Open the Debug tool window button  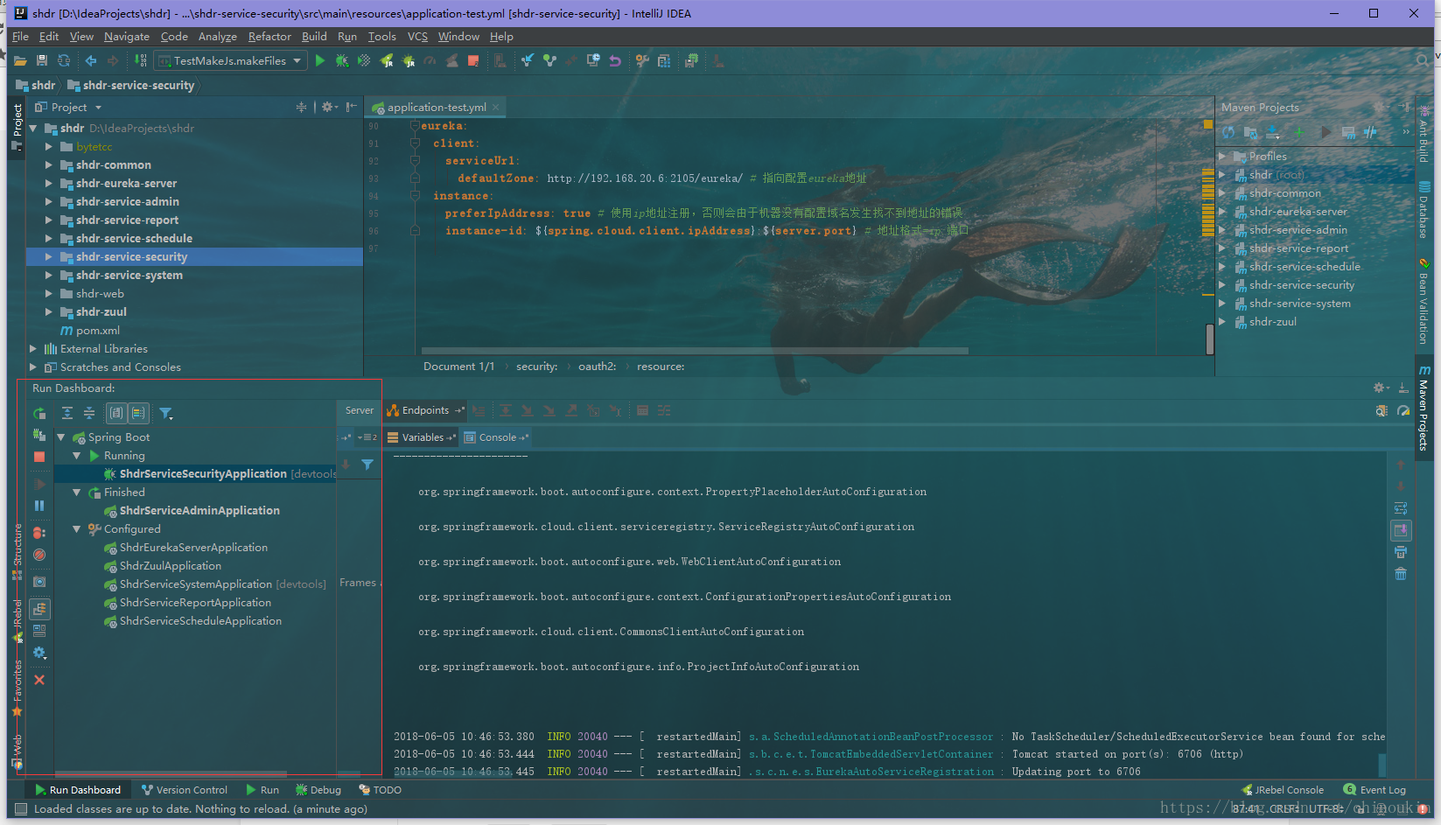point(318,790)
